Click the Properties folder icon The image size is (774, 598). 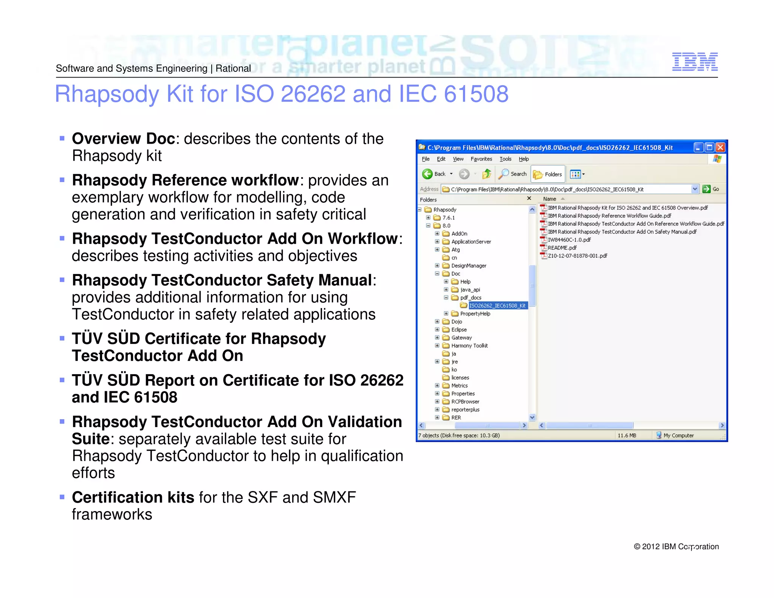click(x=446, y=394)
